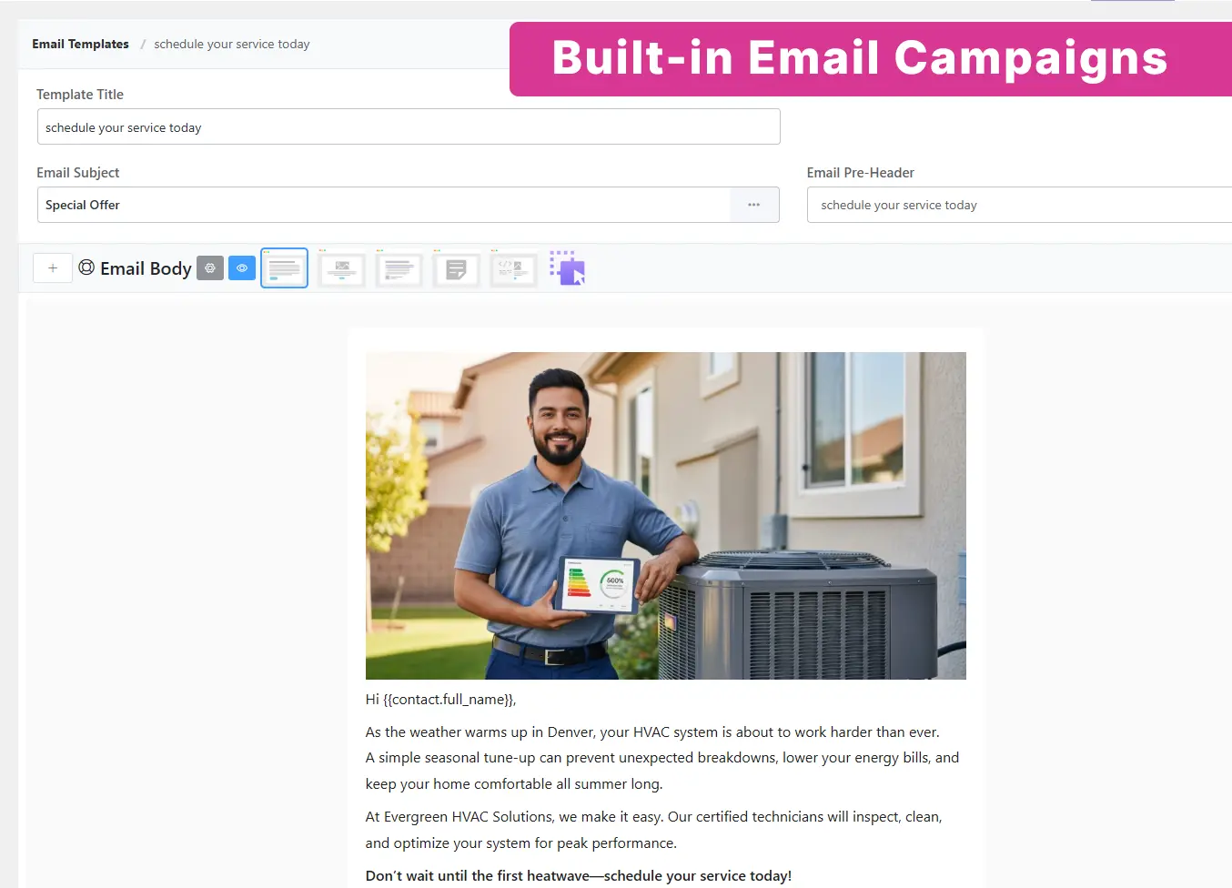The image size is (1232, 888).
Task: Choose the image-with-text layout template
Action: coord(342,268)
